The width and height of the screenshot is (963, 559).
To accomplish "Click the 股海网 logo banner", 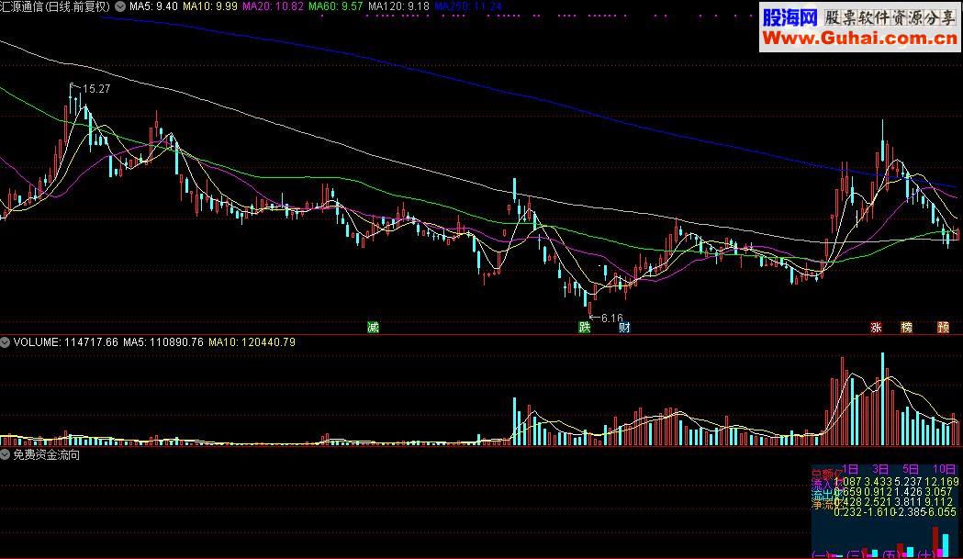I will [x=789, y=17].
